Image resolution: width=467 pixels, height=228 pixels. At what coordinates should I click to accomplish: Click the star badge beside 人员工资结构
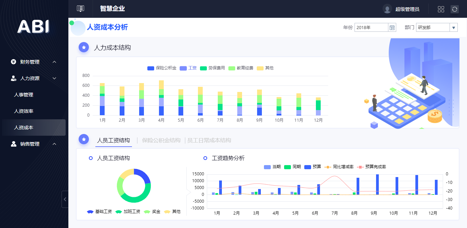[x=83, y=139]
